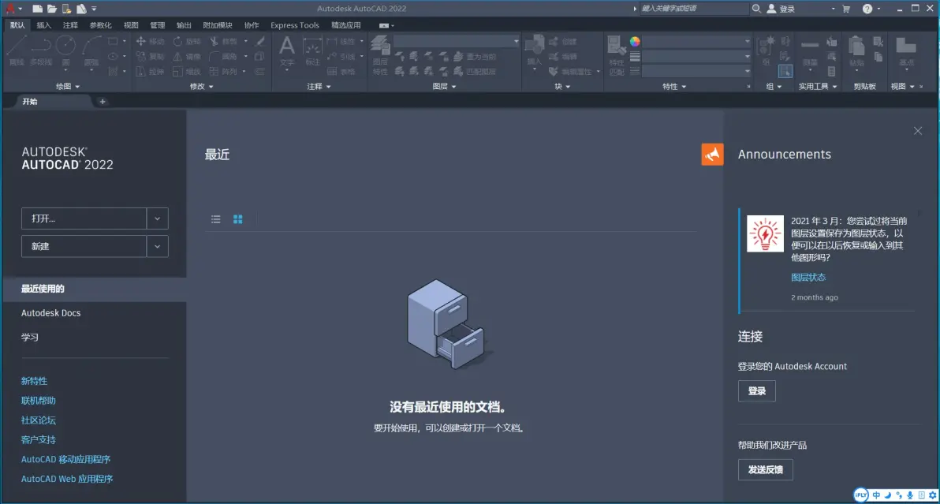Open the AutoCAD Web 应用程序 link
Image resolution: width=940 pixels, height=504 pixels.
(67, 479)
